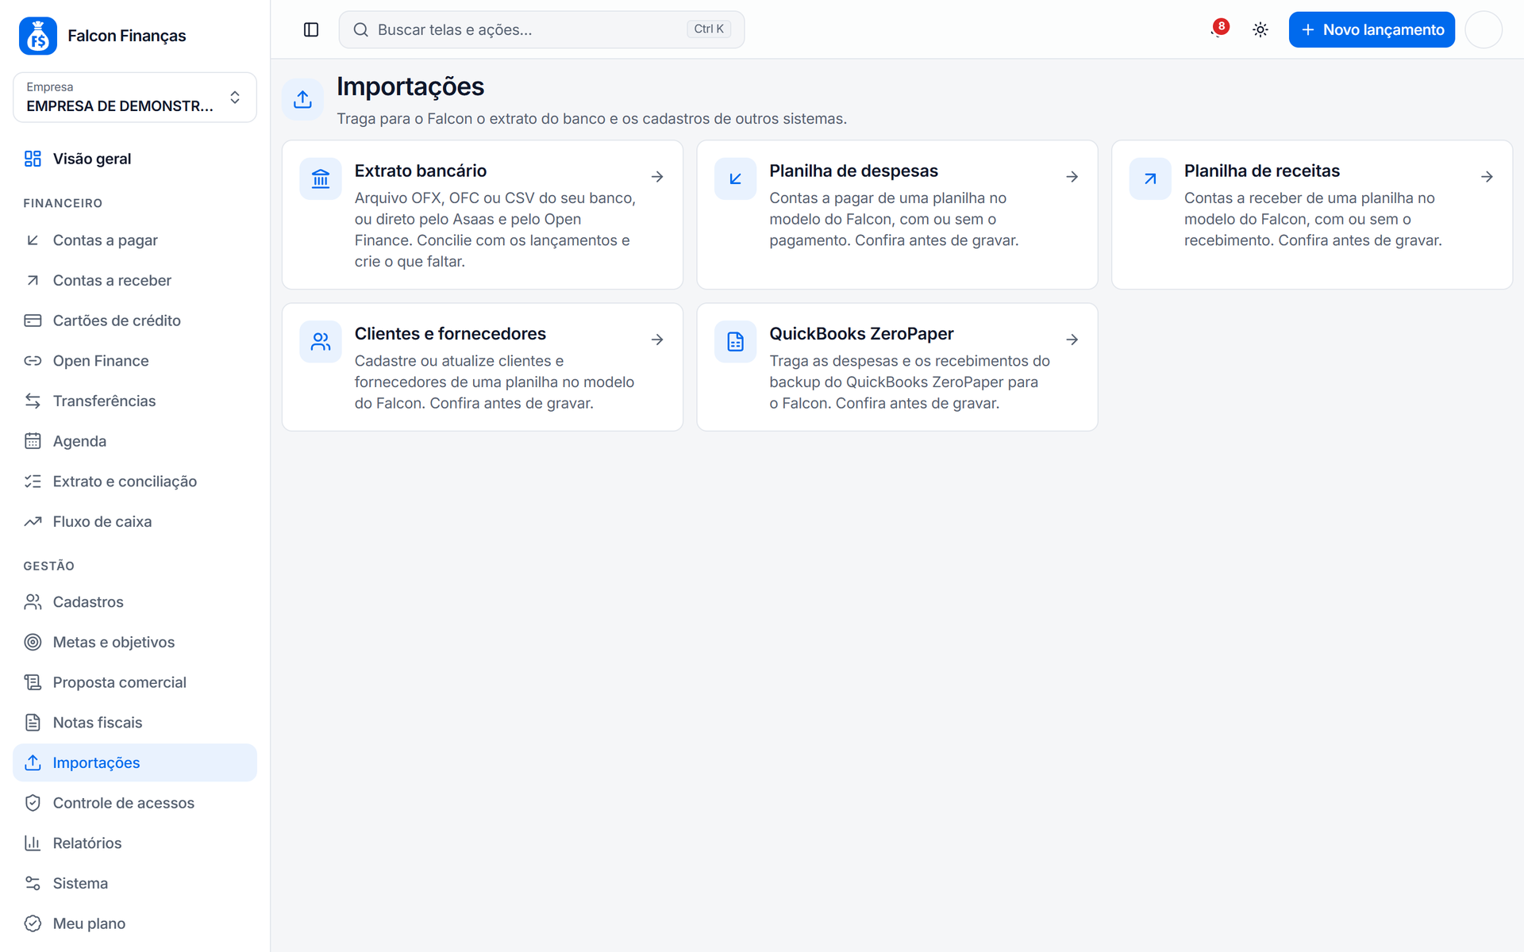Click the Novo lançamento button
This screenshot has height=952, width=1524.
tap(1372, 29)
